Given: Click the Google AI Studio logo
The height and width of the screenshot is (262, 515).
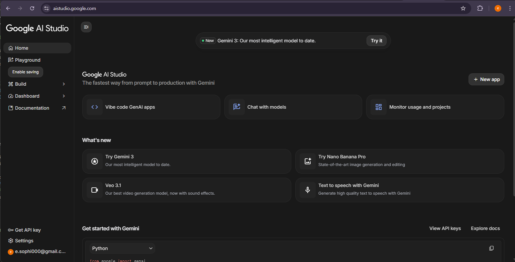Looking at the screenshot, I should pos(37,28).
